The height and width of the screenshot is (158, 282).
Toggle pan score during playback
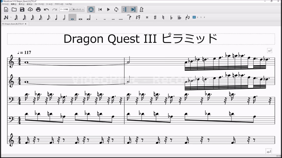133,9
